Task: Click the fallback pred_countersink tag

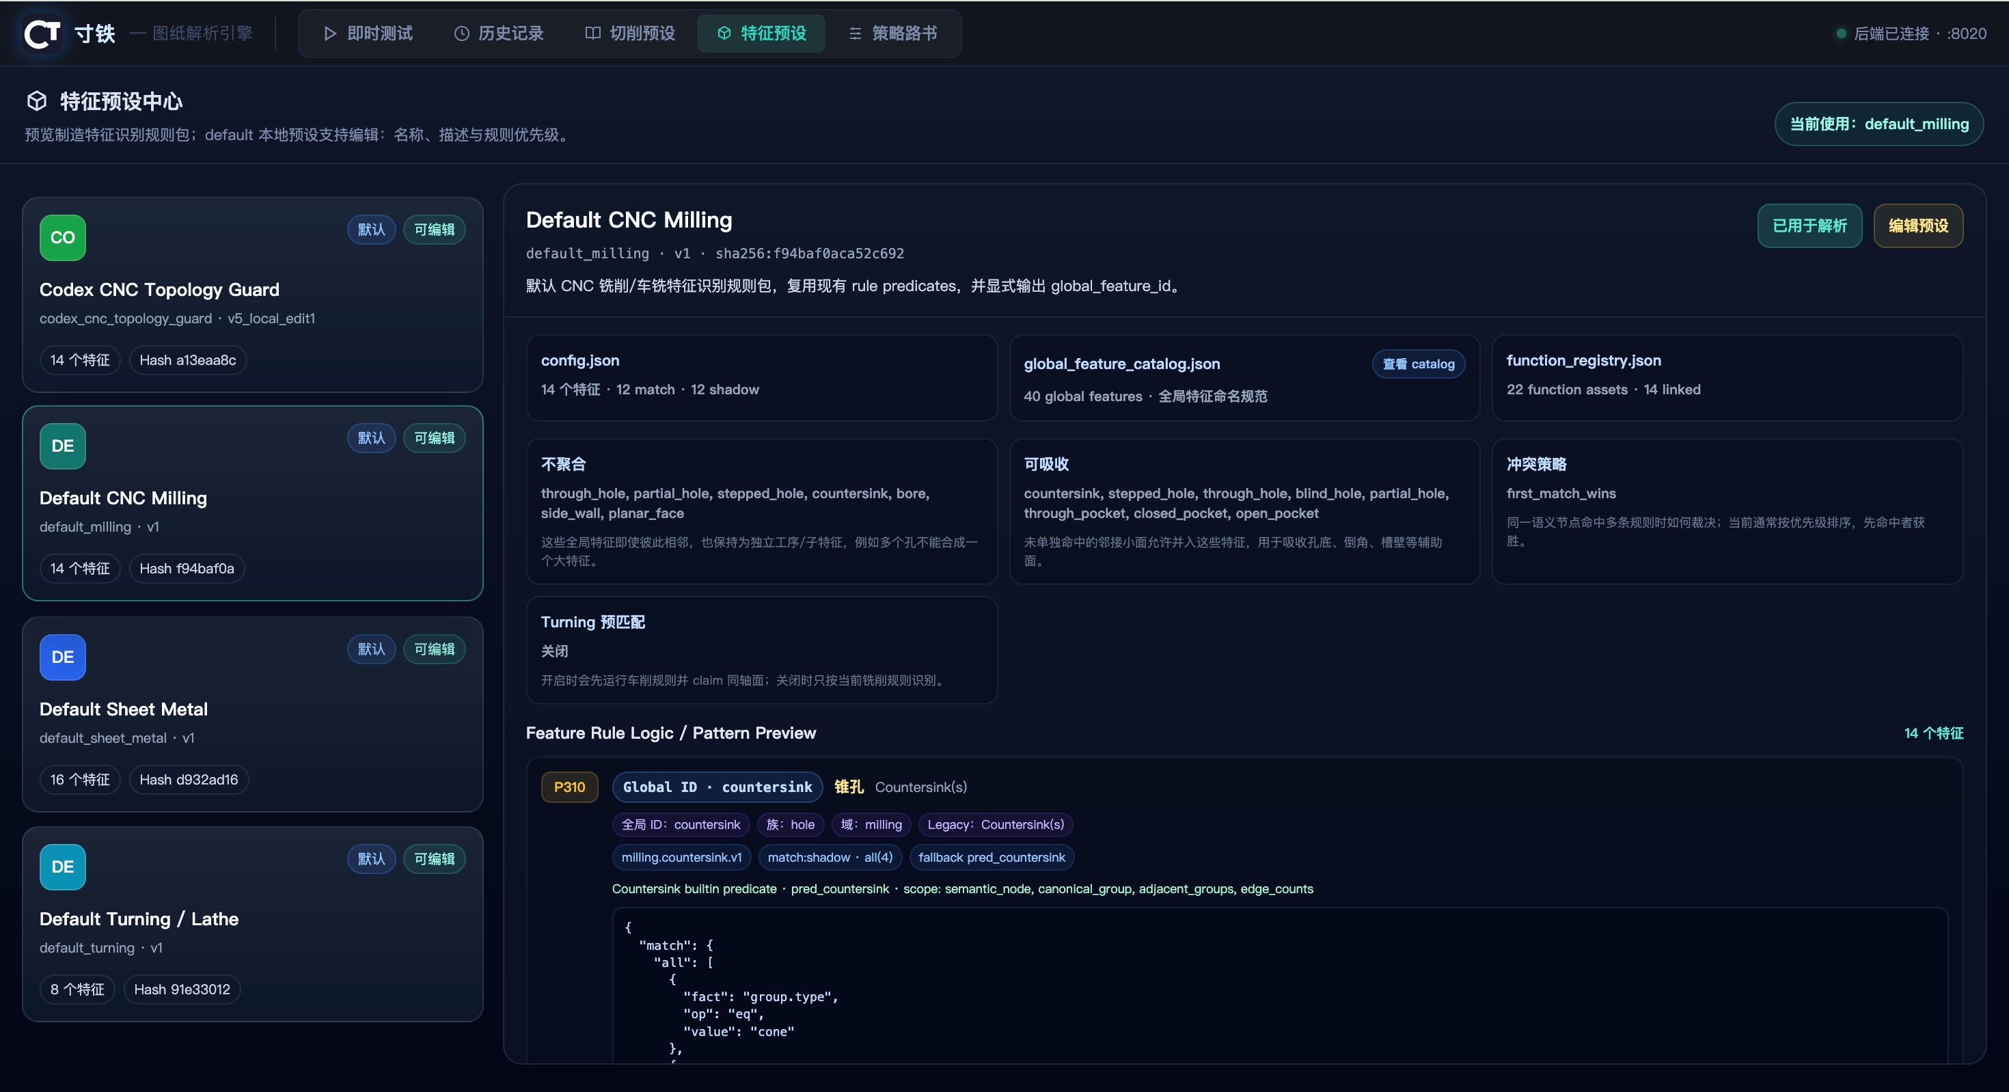Action: (x=992, y=858)
